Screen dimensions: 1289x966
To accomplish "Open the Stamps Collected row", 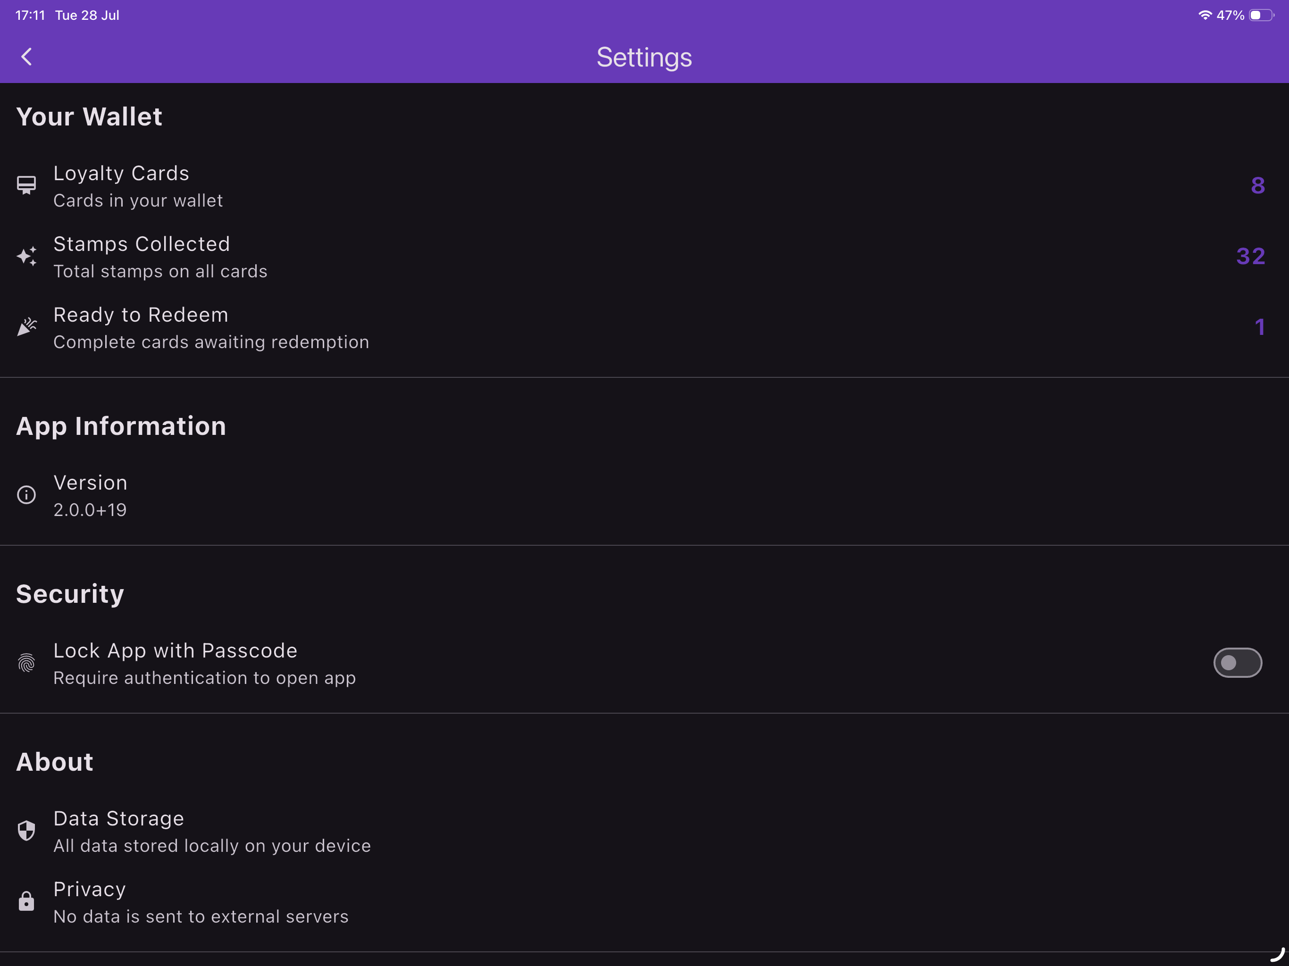I will [644, 257].
